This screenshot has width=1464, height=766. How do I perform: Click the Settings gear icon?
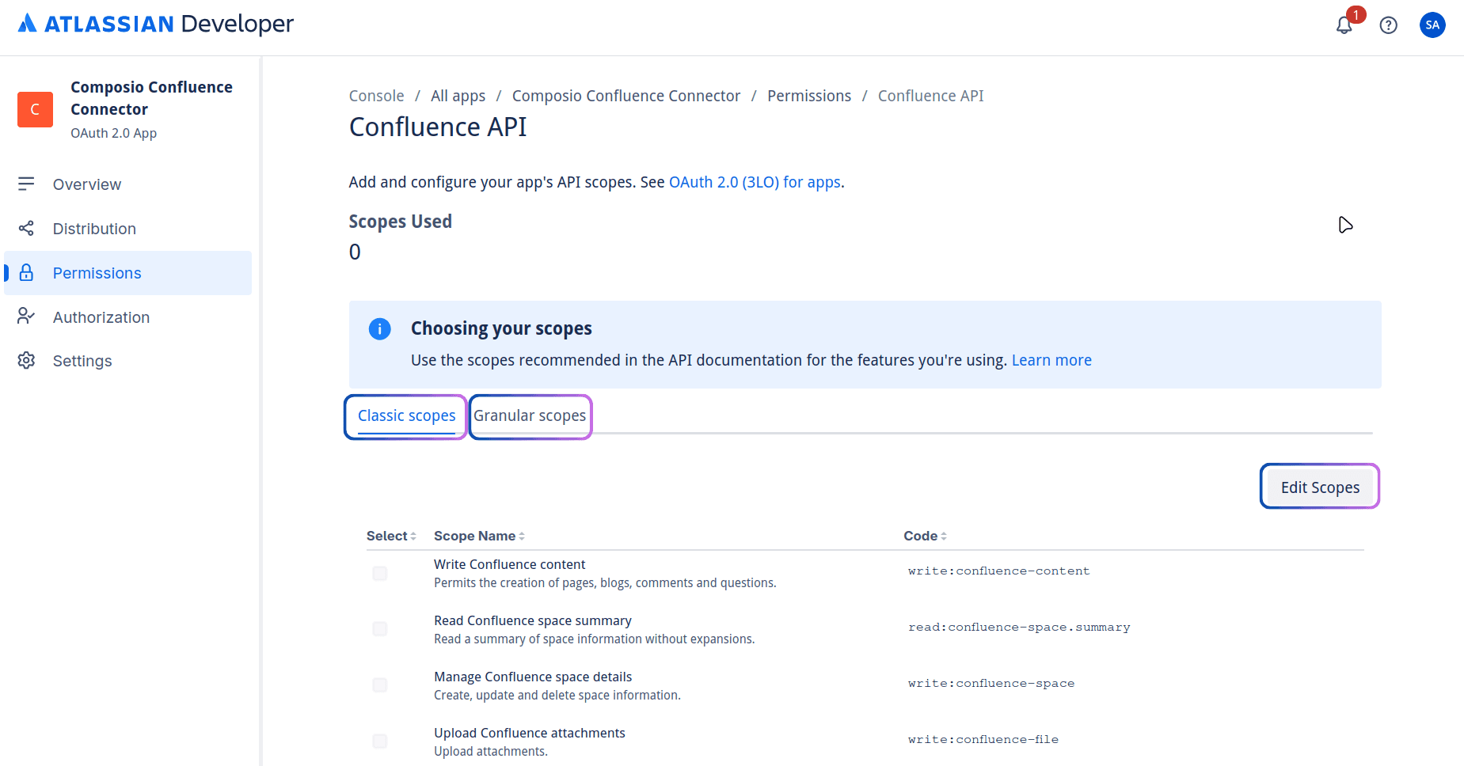point(26,360)
